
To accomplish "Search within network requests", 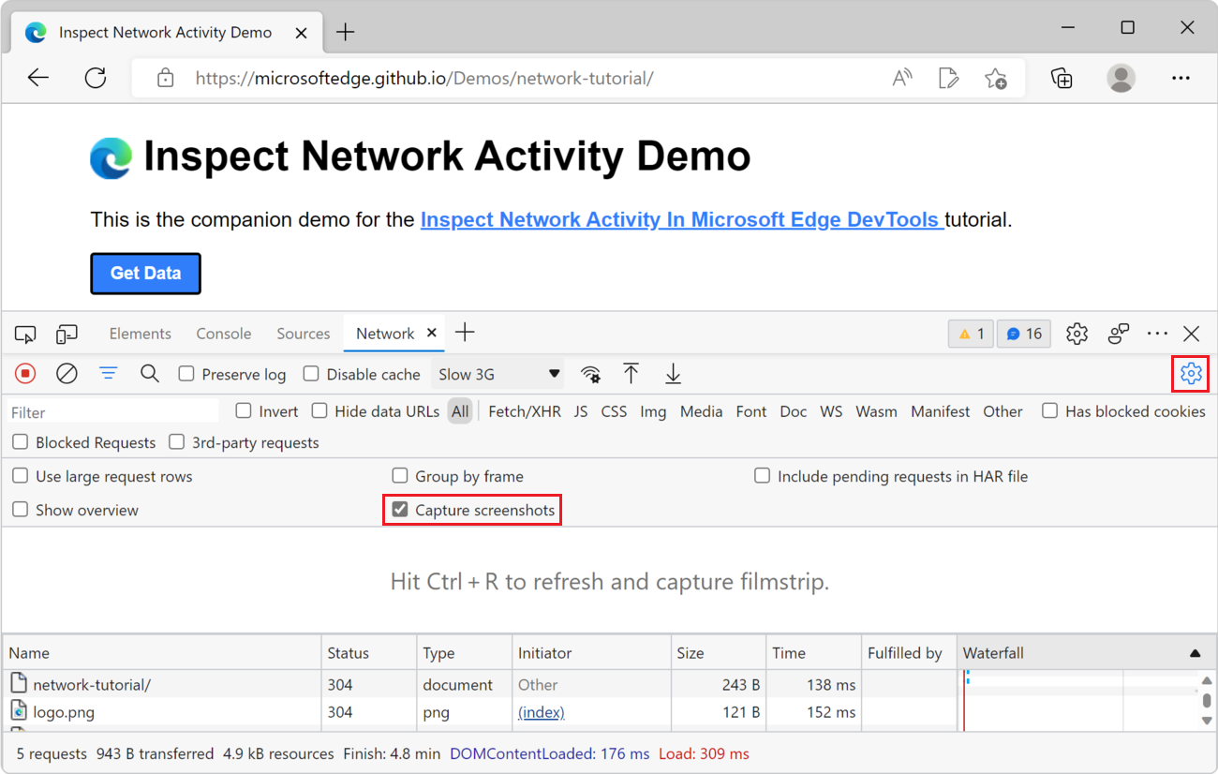I will [150, 373].
